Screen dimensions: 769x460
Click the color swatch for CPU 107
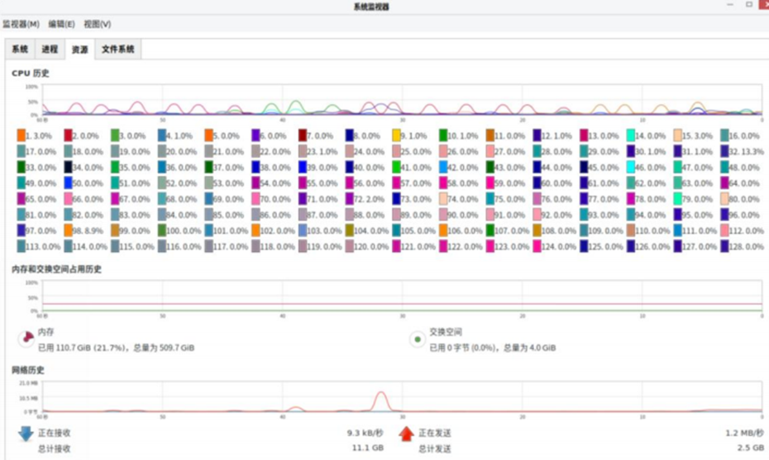pos(490,230)
